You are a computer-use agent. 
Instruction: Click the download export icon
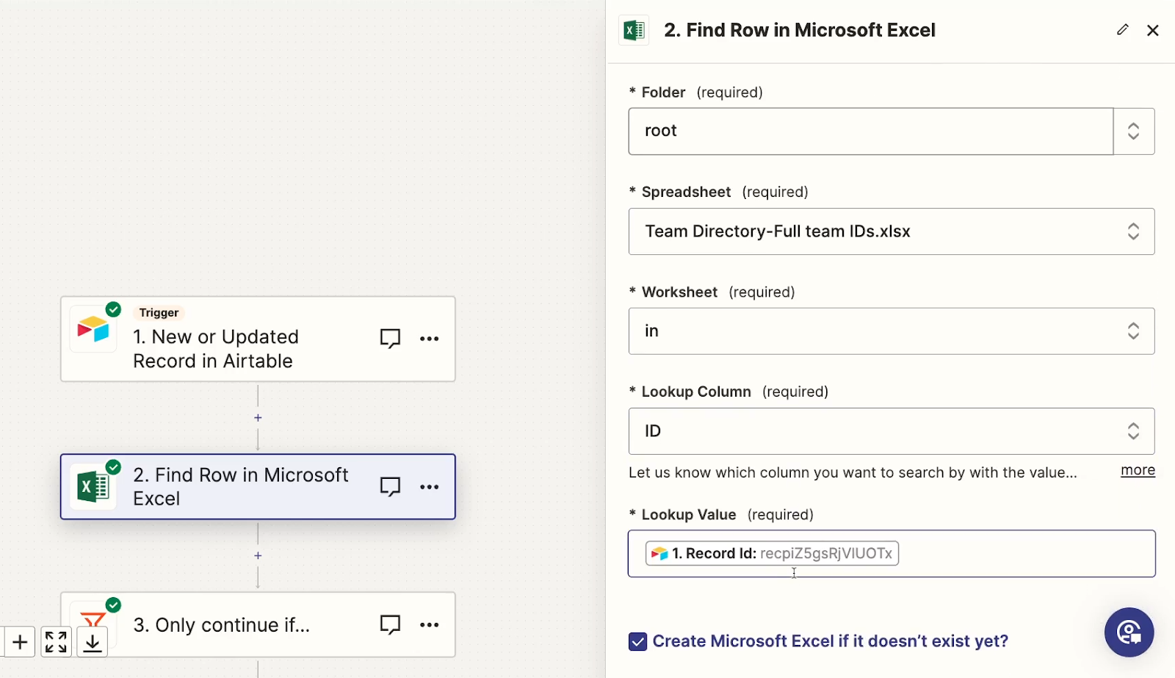tap(93, 643)
